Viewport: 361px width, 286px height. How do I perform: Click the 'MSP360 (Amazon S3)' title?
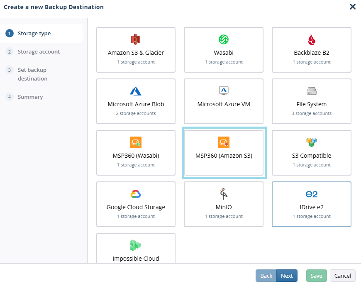click(224, 156)
